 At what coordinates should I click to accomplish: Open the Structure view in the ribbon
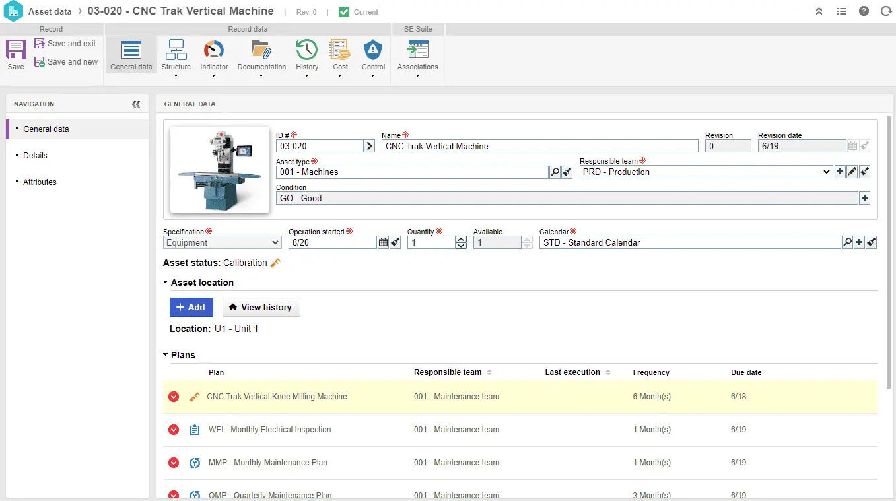pyautogui.click(x=176, y=57)
